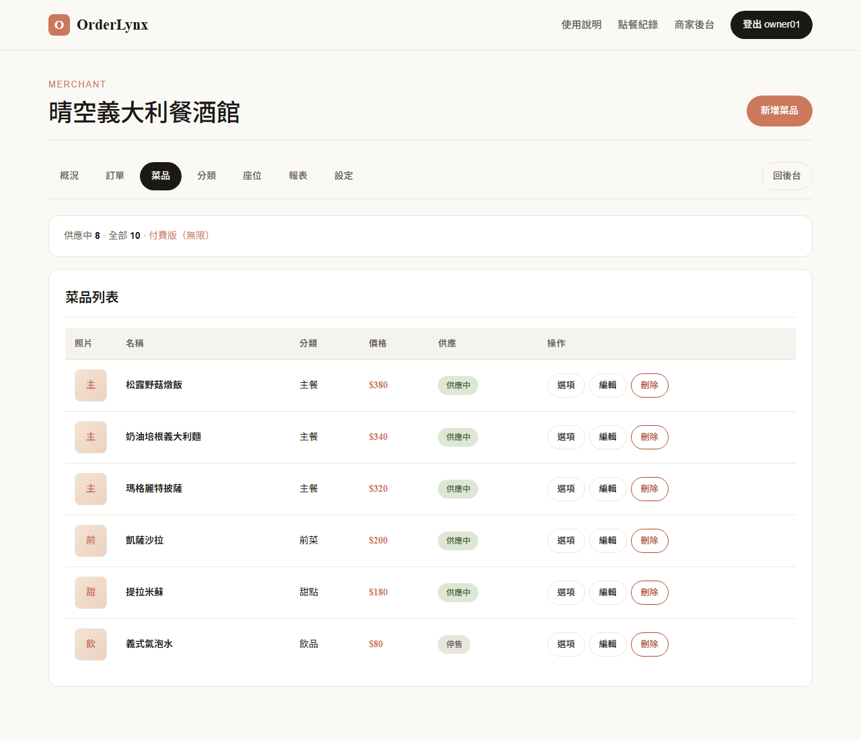Edit 義式氣泡水 using 編輯

tap(608, 644)
